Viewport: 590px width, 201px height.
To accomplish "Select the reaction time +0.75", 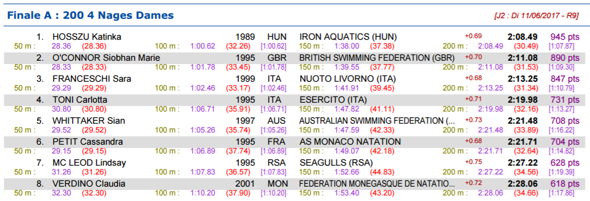I will pos(473,162).
